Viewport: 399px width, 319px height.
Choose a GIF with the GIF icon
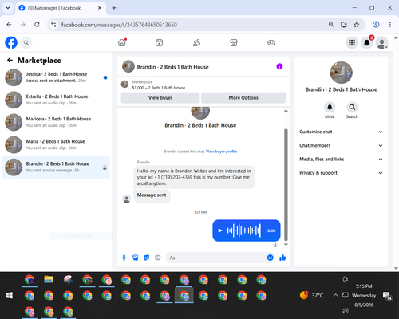coord(158,258)
